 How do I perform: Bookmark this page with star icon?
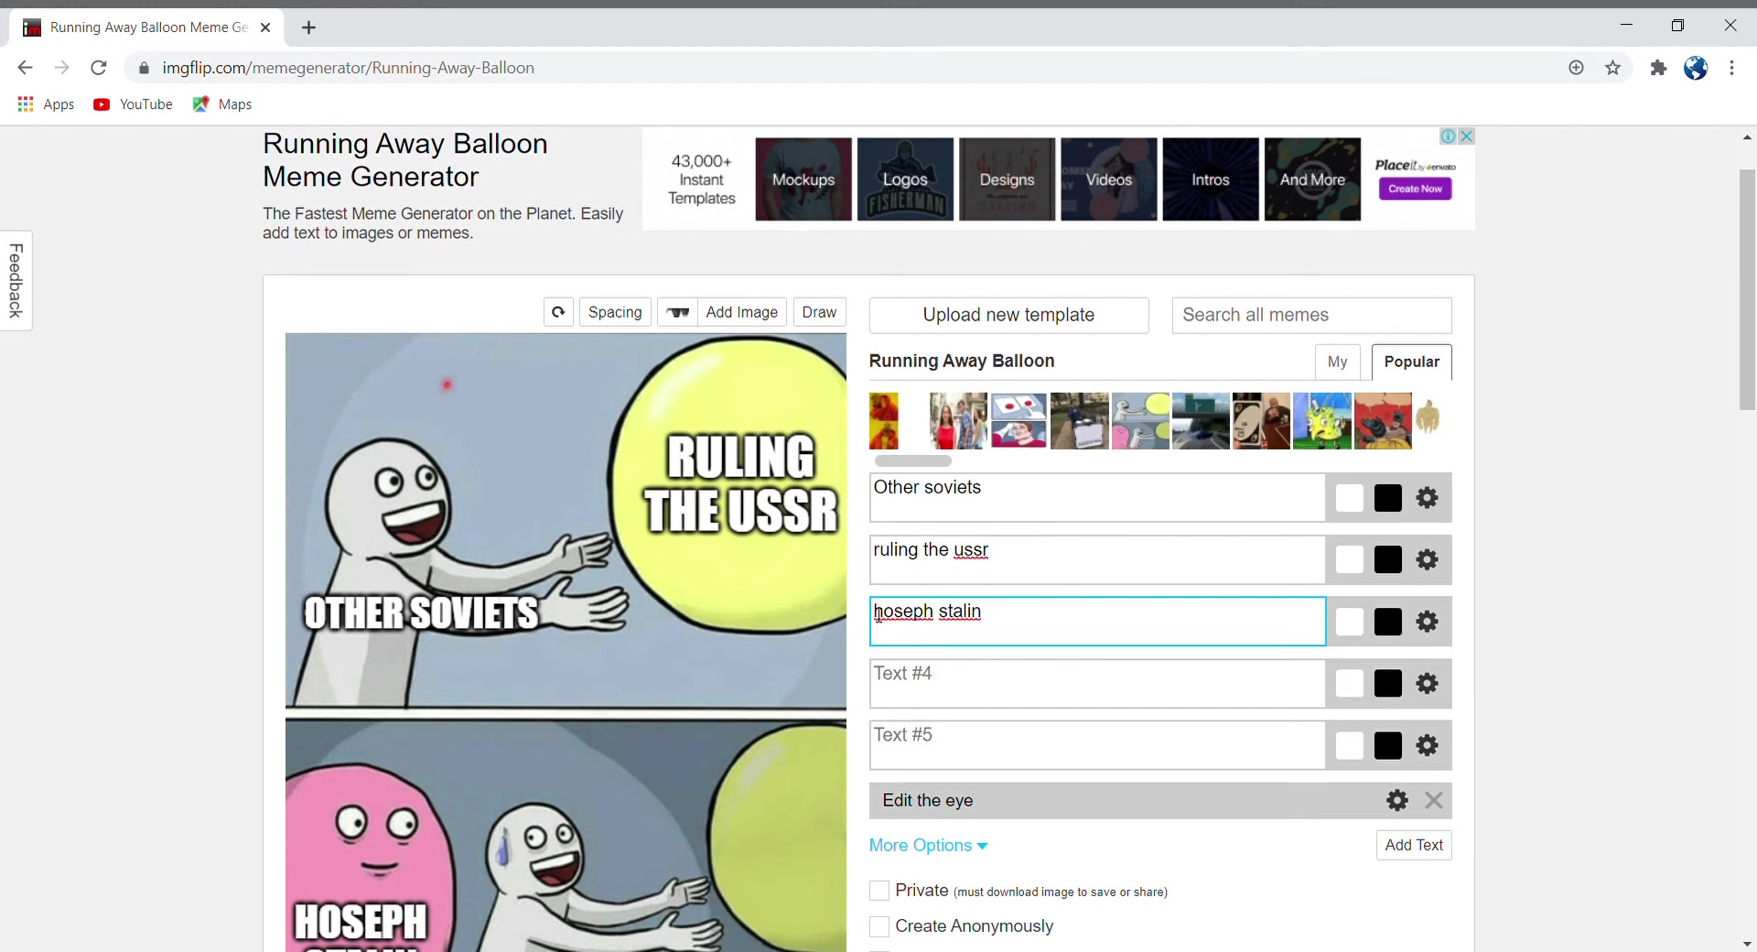pyautogui.click(x=1612, y=68)
